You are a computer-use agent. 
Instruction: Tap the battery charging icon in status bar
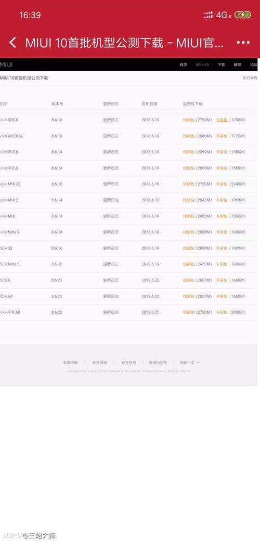tap(242, 15)
